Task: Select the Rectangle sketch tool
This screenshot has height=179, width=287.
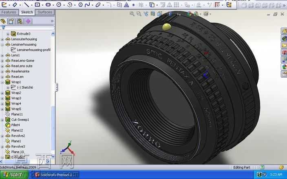Action: point(38,5)
